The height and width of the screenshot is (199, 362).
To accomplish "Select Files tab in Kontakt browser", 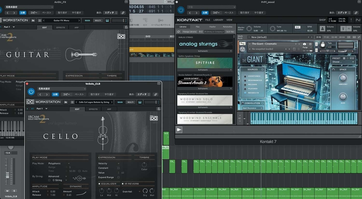I will [198, 27].
